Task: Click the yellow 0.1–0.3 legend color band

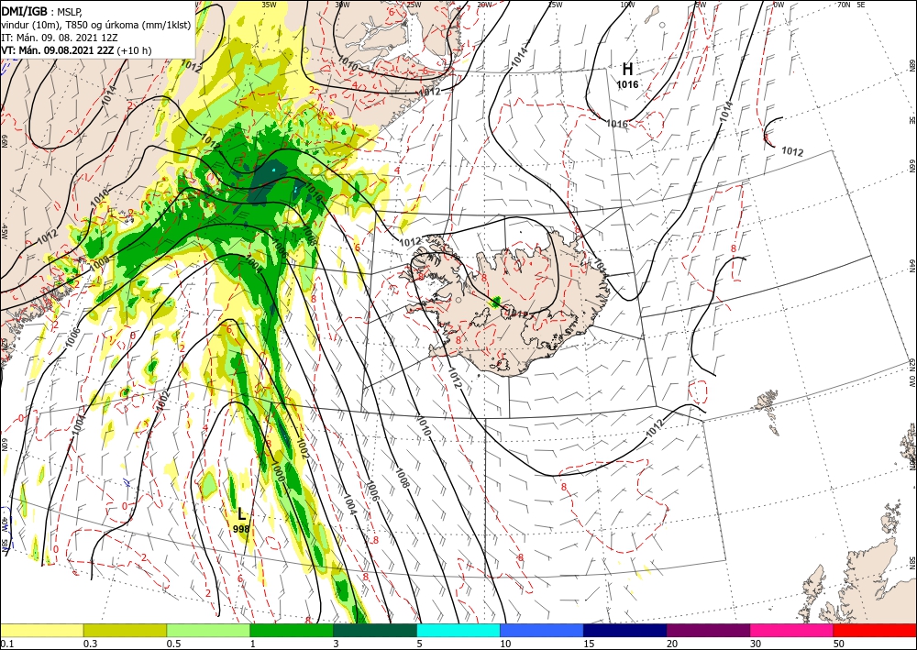Action: click(x=41, y=630)
